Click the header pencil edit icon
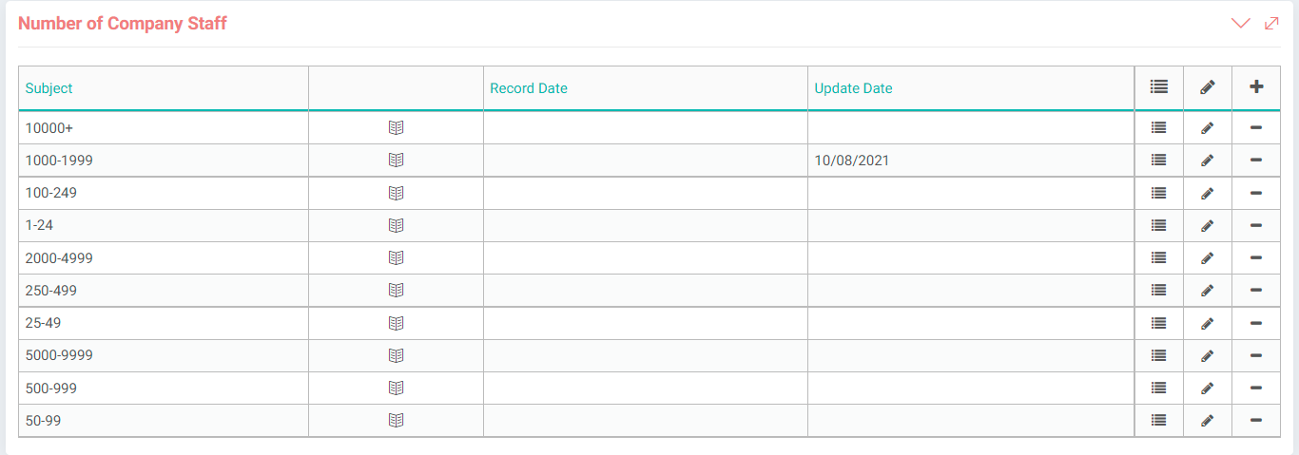1299x455 pixels. click(x=1208, y=86)
